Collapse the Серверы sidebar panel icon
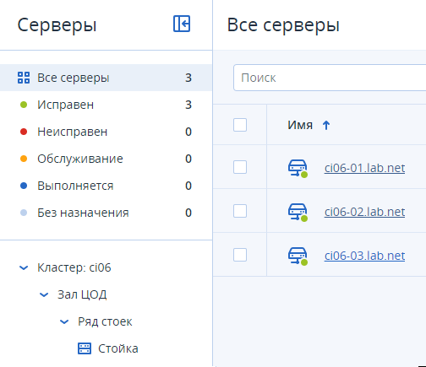The image size is (426, 367). [x=182, y=24]
